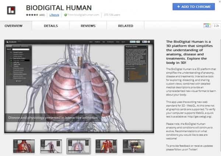Open the fifth screenshot thumbnail
This screenshot has height=156, width=221.
pos(133,146)
